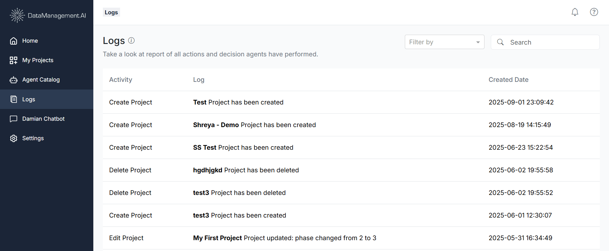The height and width of the screenshot is (251, 609).
Task: Open Logs in the sidebar
Action: pyautogui.click(x=29, y=99)
